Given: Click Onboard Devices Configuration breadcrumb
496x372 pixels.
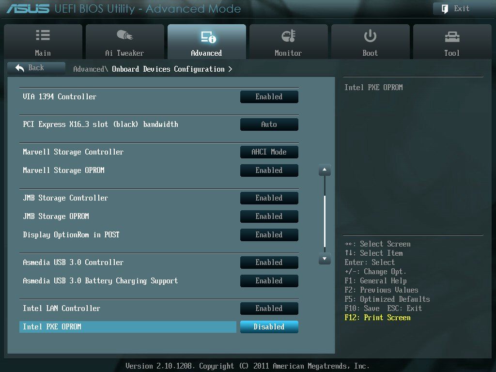Looking at the screenshot, I should tap(168, 69).
